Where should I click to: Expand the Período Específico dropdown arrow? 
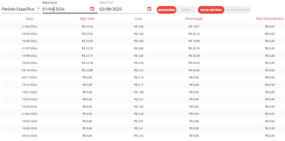click(x=38, y=8)
